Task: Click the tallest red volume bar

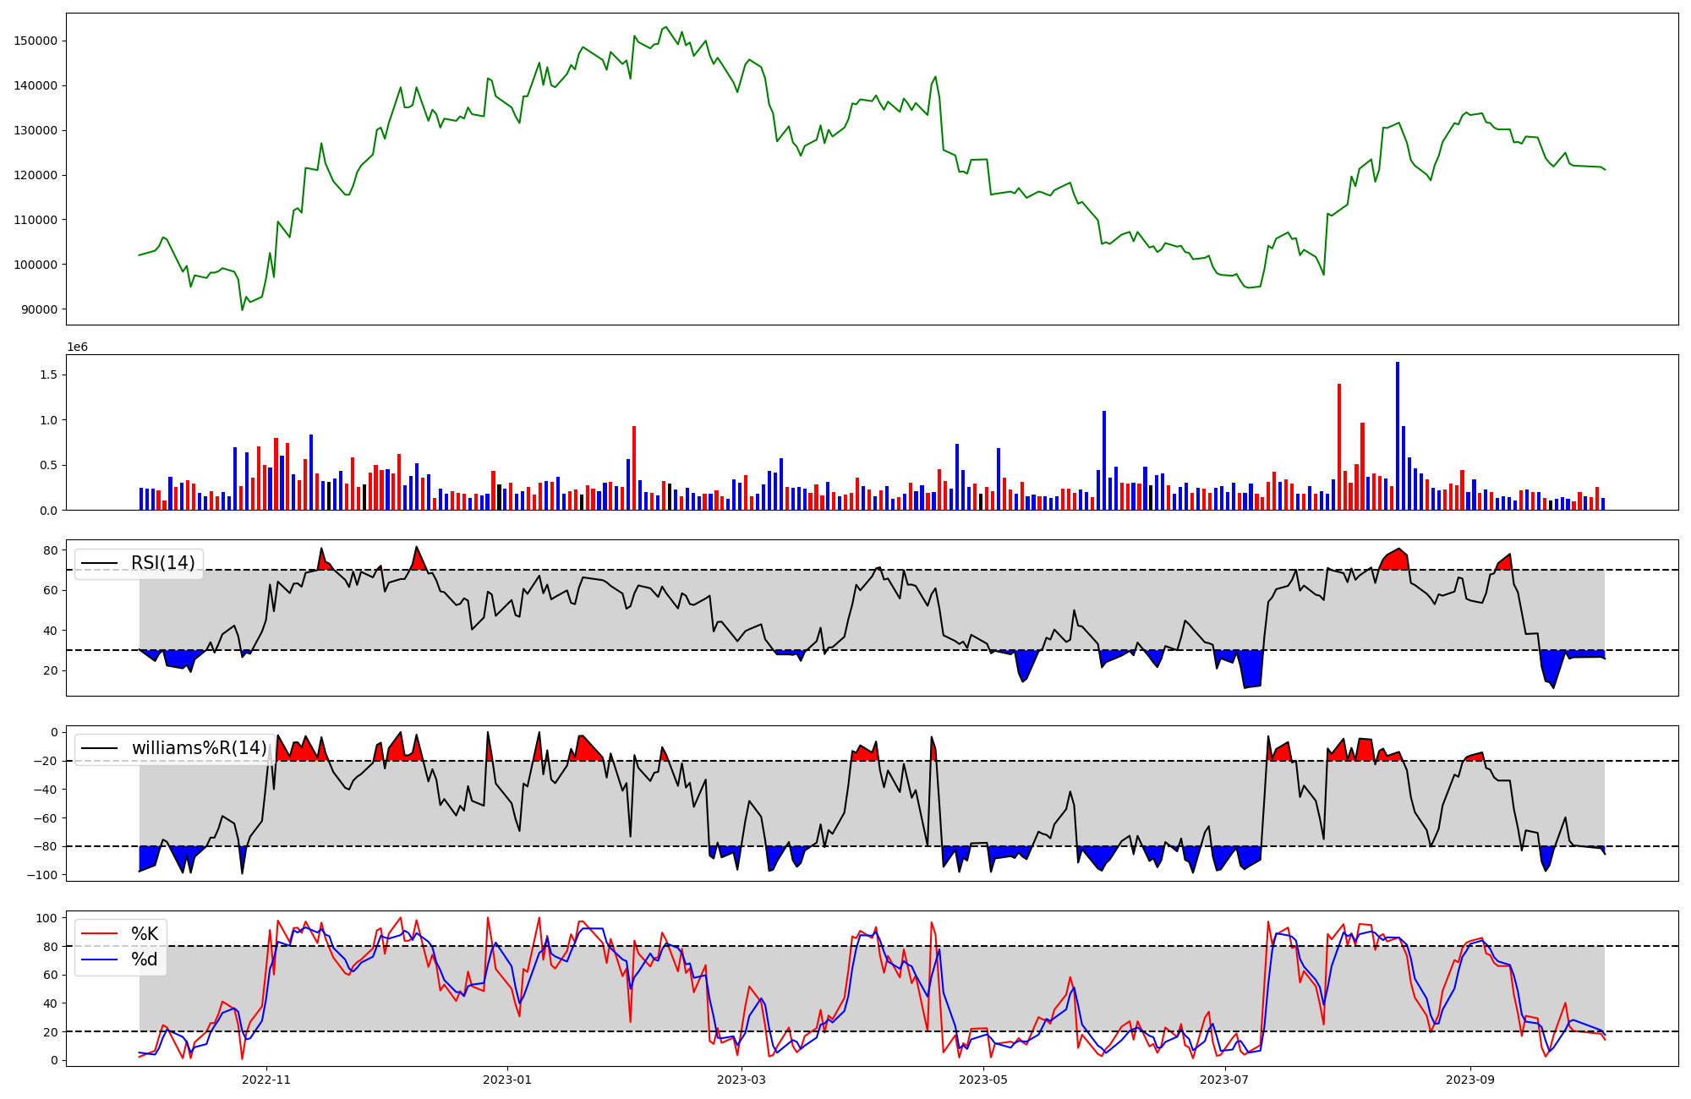Action: pos(1339,446)
